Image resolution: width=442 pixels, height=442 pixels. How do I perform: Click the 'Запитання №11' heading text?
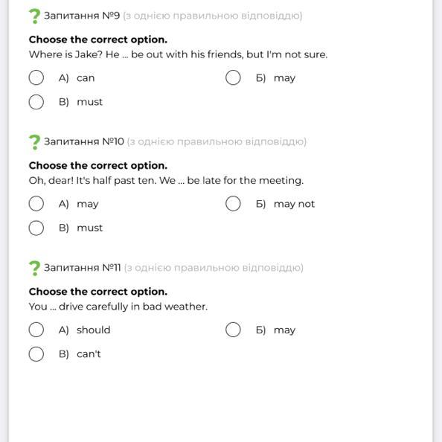83,268
